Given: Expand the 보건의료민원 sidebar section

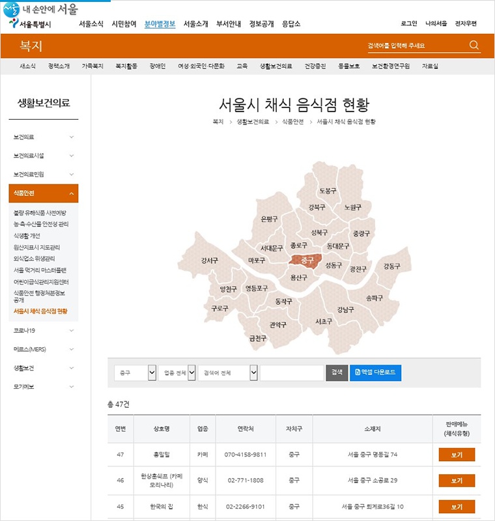Looking at the screenshot, I should tap(44, 174).
